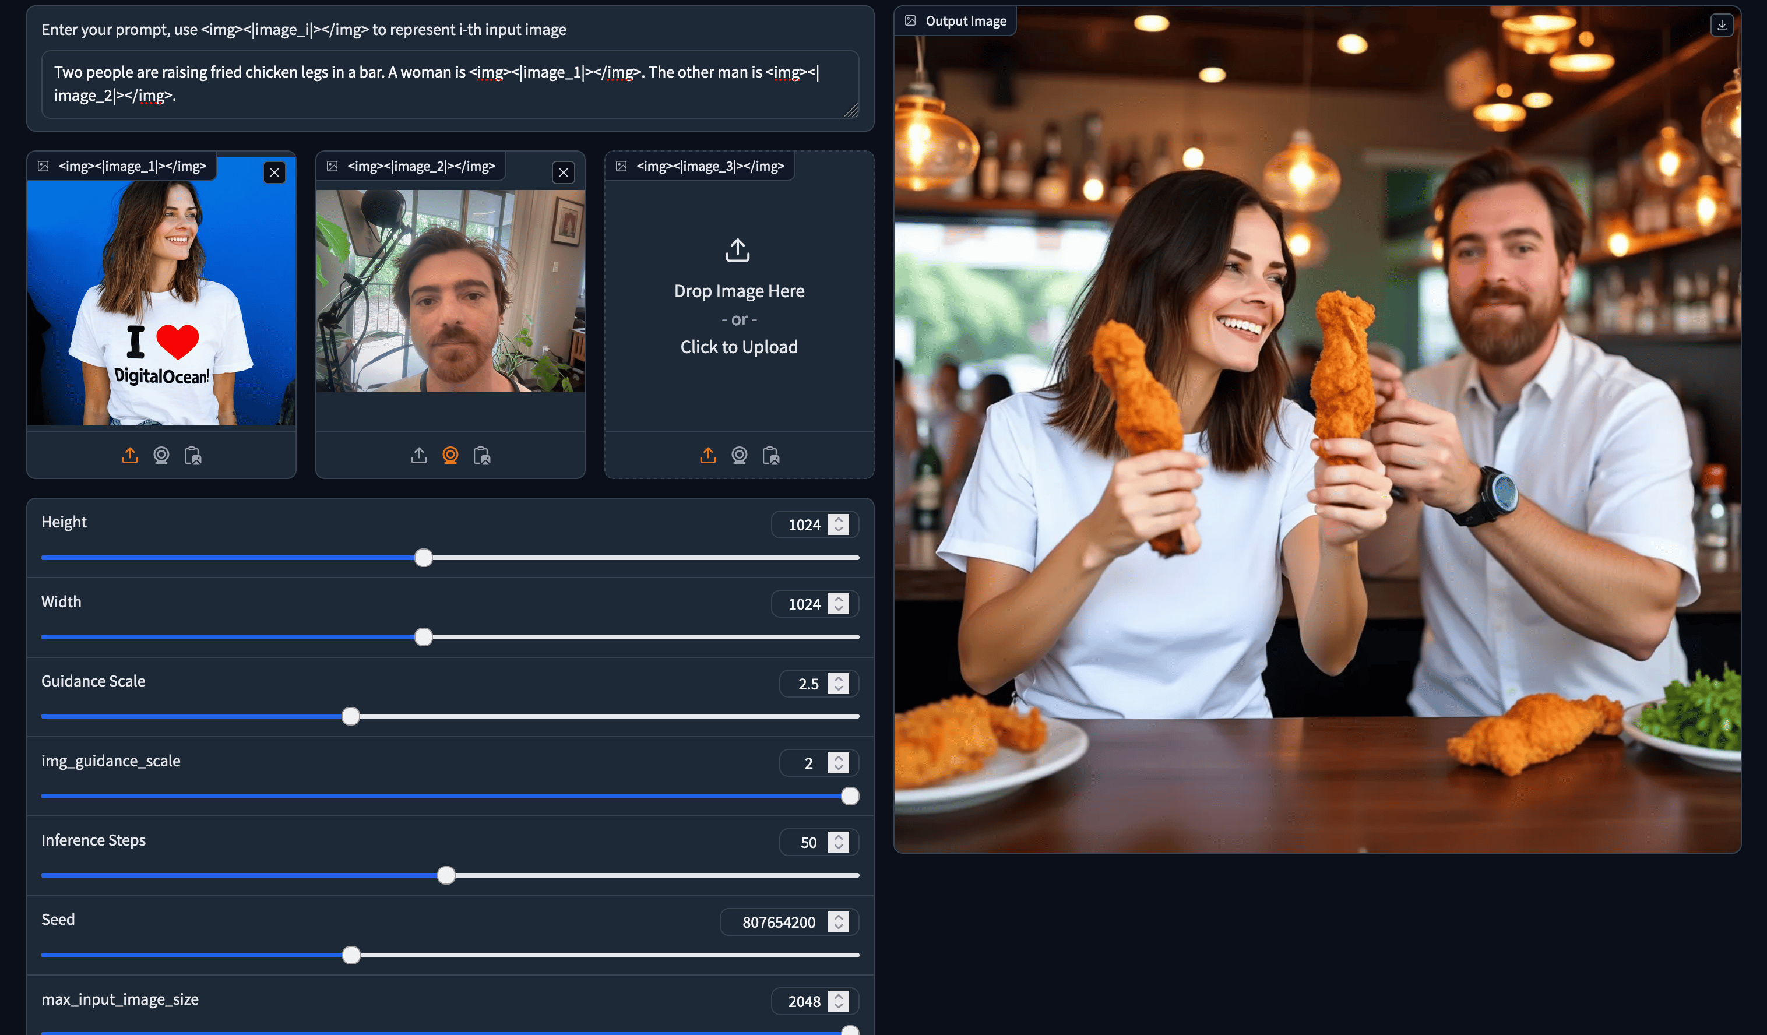Click the Height number field showing 1024
The height and width of the screenshot is (1035, 1767).
coord(815,525)
